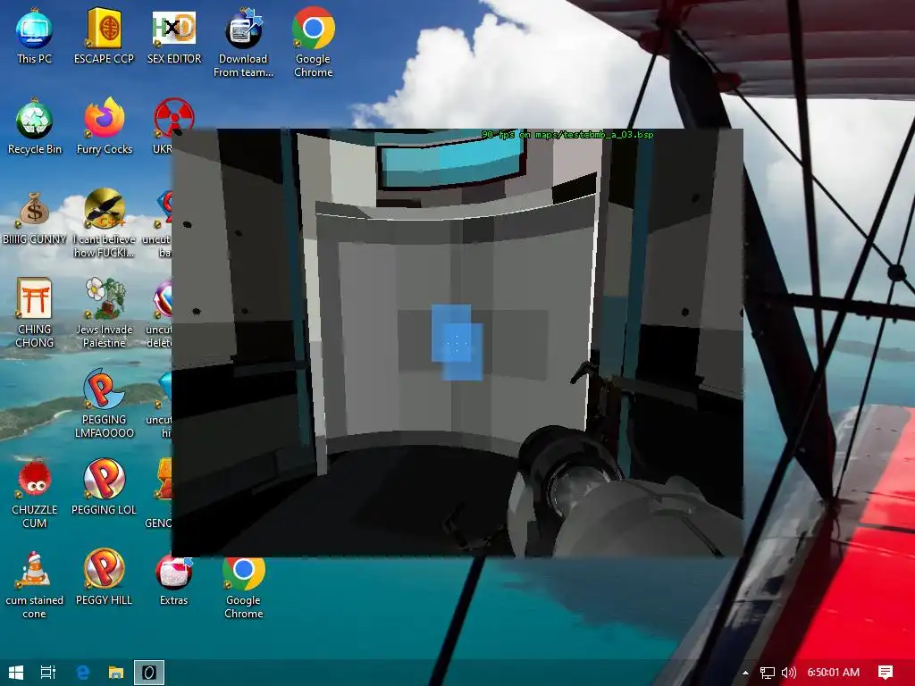
Task: Open File Explorer from the taskbar
Action: tap(116, 673)
